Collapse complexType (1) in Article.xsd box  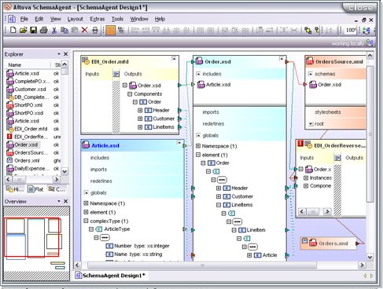86,221
